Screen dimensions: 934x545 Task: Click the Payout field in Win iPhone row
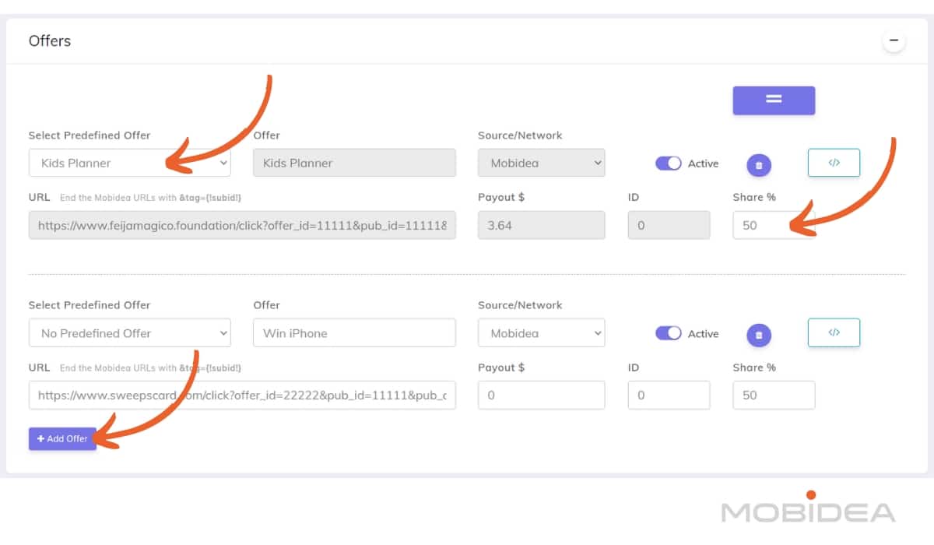542,395
